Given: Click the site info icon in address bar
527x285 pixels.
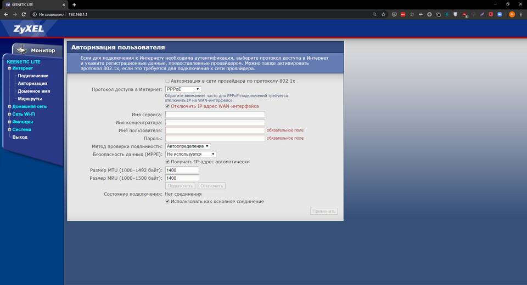Looking at the screenshot, I should pyautogui.click(x=35, y=14).
